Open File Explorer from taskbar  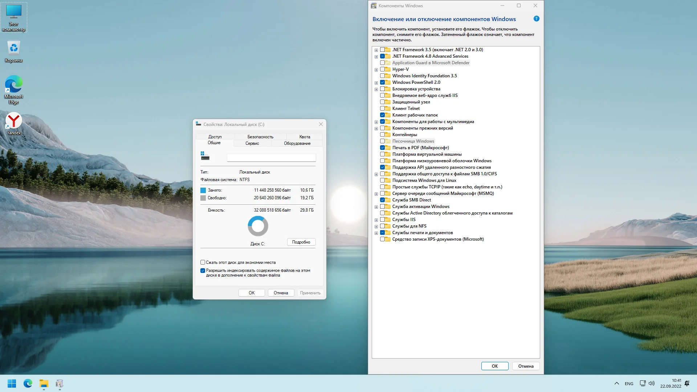pos(44,383)
